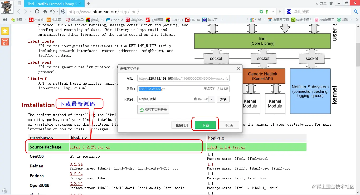
Task: Expand the address bar history dropdown
Action: click(x=273, y=12)
